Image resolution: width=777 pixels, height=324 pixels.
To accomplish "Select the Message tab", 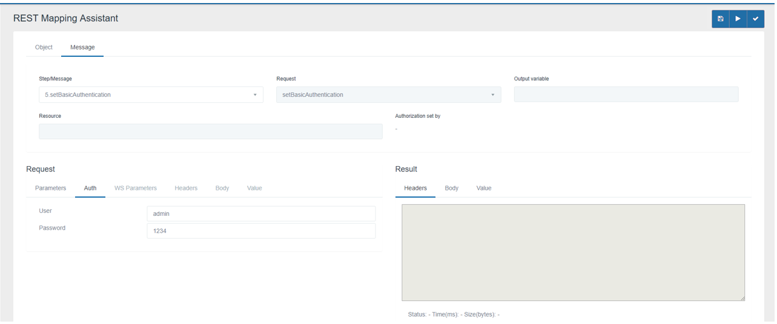I will [x=82, y=47].
